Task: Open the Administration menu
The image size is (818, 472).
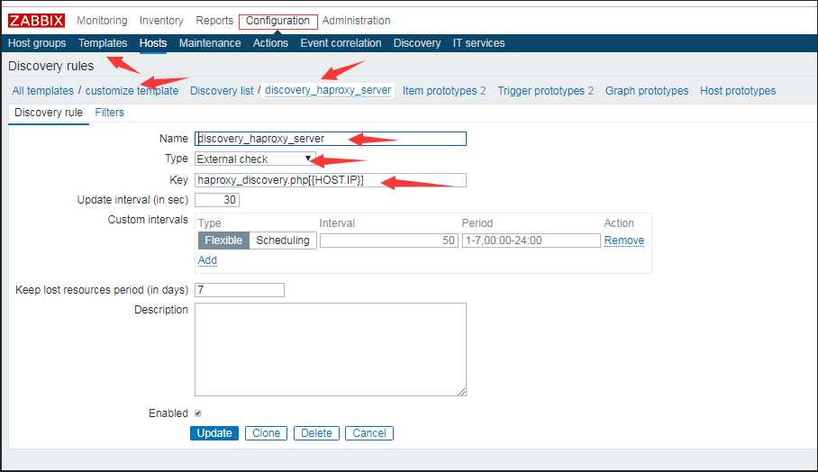Action: (x=357, y=21)
